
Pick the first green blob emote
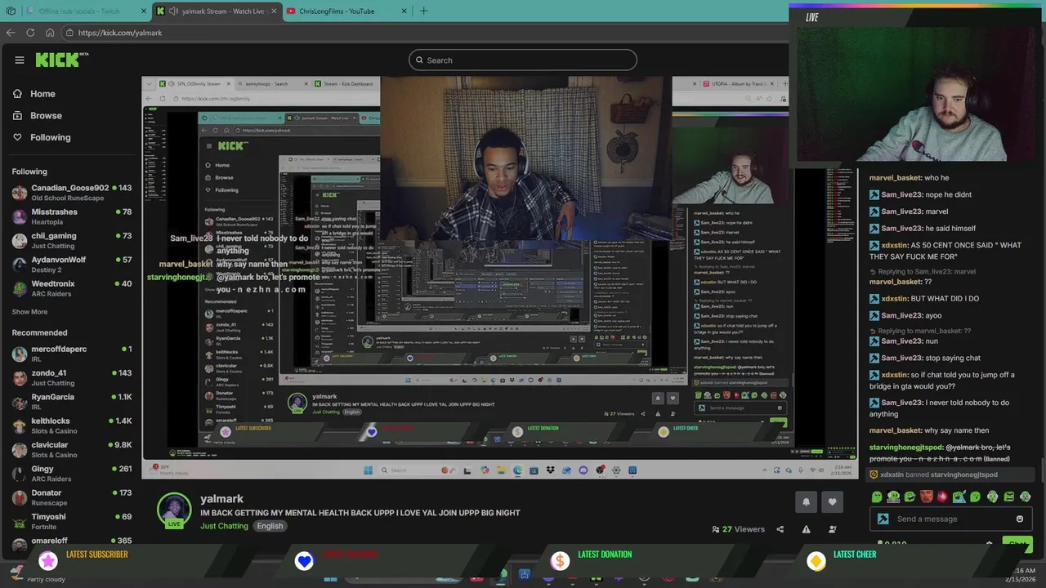point(877,497)
